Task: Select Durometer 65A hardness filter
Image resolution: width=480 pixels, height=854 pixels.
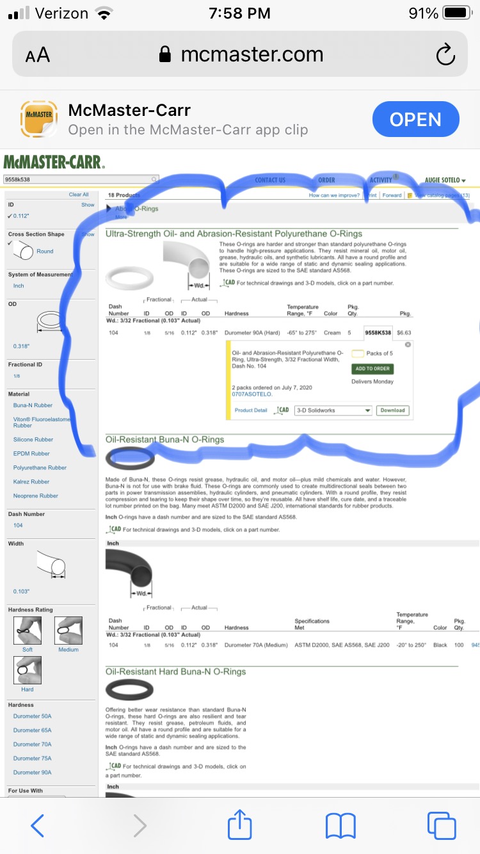Action: pos(32,730)
